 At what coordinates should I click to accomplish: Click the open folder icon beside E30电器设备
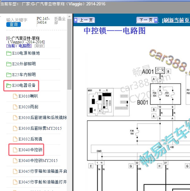pyautogui.click(x=9, y=86)
